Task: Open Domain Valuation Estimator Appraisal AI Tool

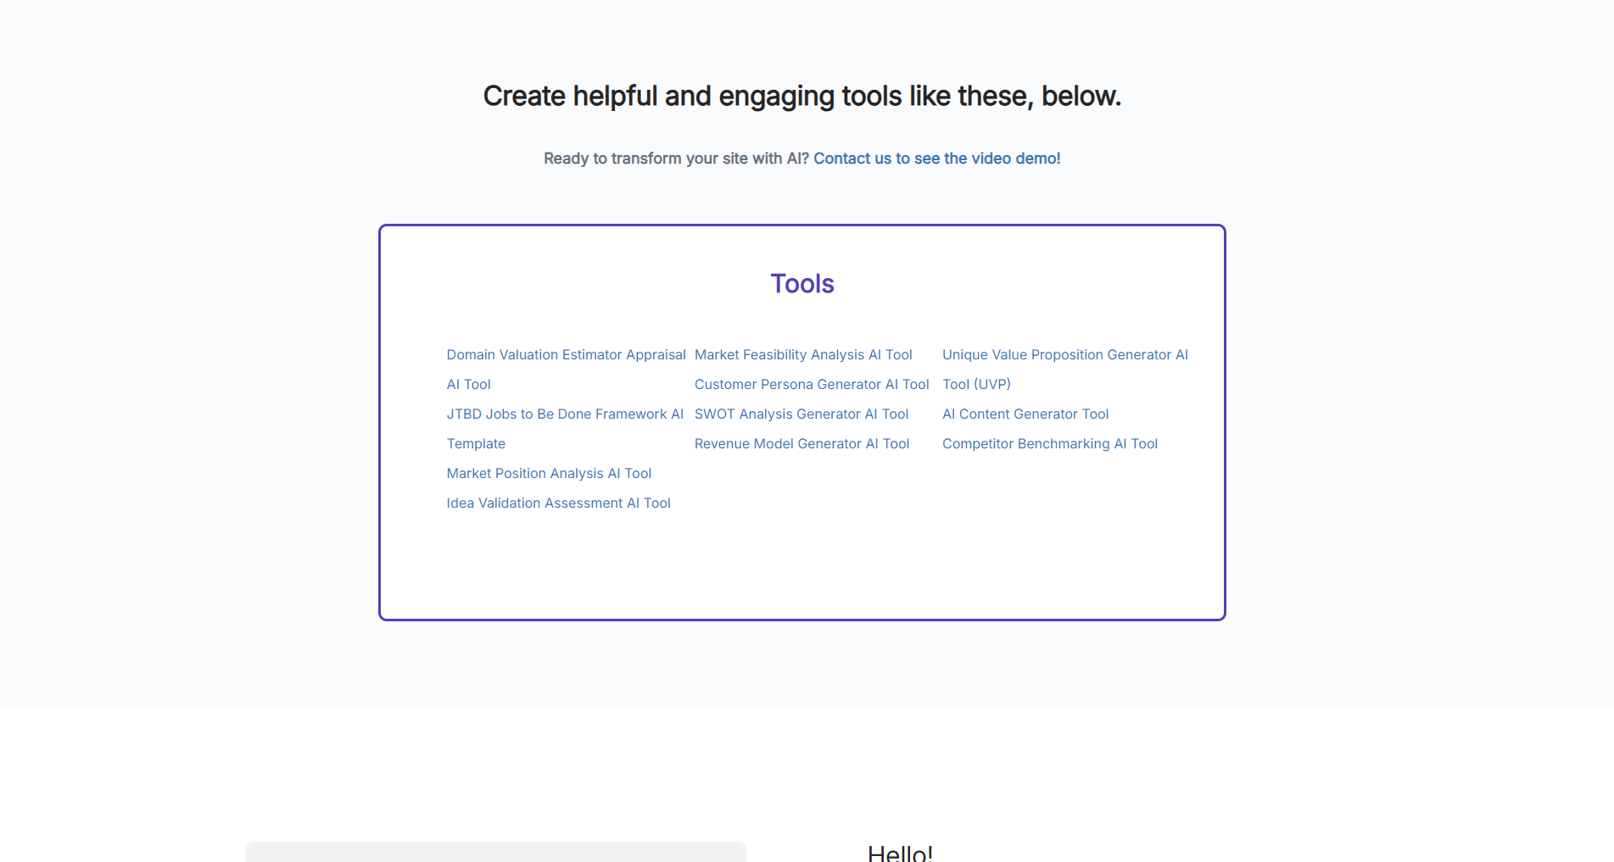Action: coord(566,355)
